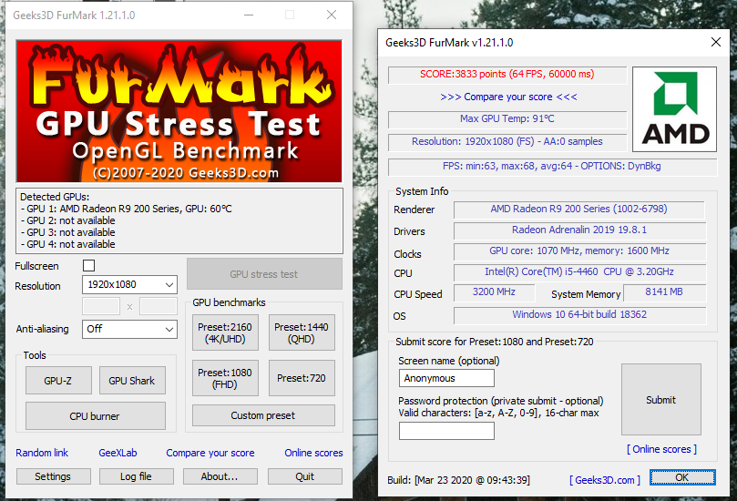Click the Windows 10 64-bit build field
This screenshot has height=501, width=737.
(579, 315)
